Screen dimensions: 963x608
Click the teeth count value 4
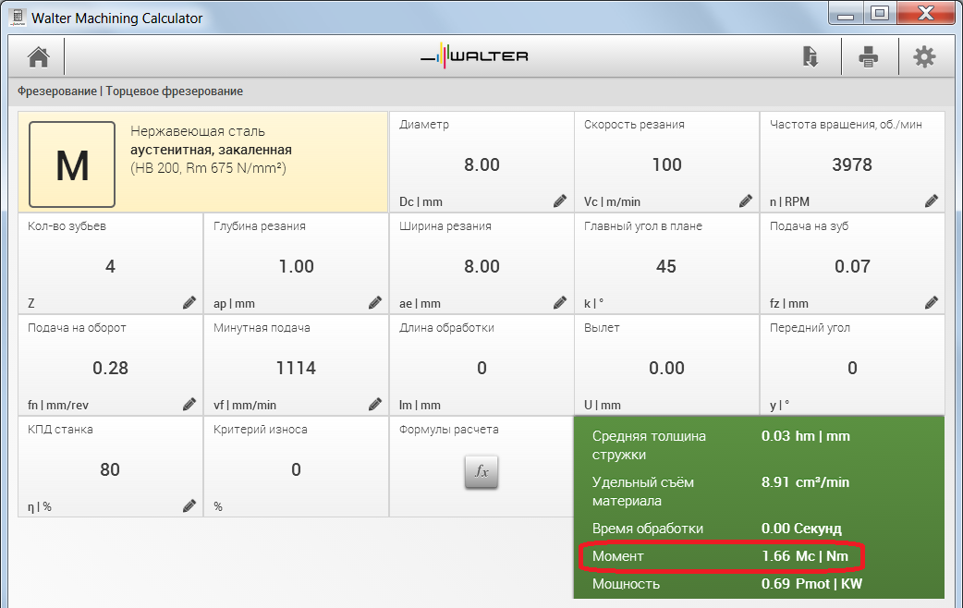[x=110, y=266]
